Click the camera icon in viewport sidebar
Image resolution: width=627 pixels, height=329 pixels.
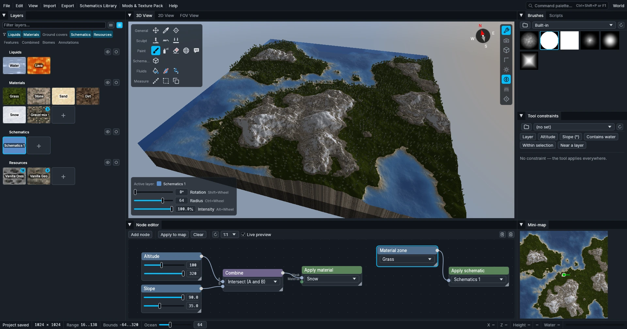coord(506,40)
